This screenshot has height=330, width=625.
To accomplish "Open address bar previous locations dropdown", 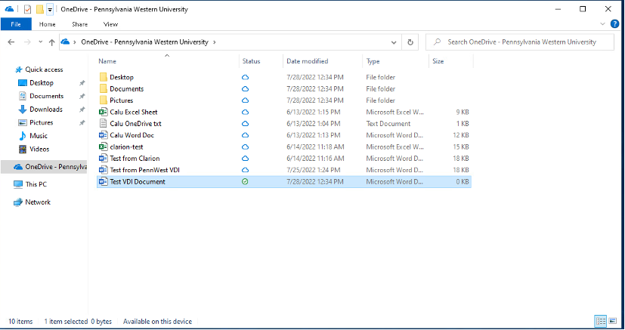I will pos(394,42).
